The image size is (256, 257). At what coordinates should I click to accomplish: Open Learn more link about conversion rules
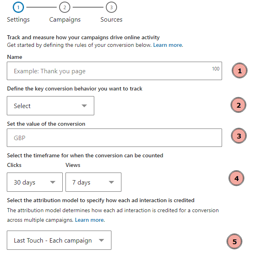(x=168, y=45)
